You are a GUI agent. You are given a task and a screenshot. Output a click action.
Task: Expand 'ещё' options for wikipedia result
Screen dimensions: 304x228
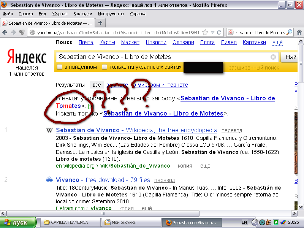click(205, 166)
